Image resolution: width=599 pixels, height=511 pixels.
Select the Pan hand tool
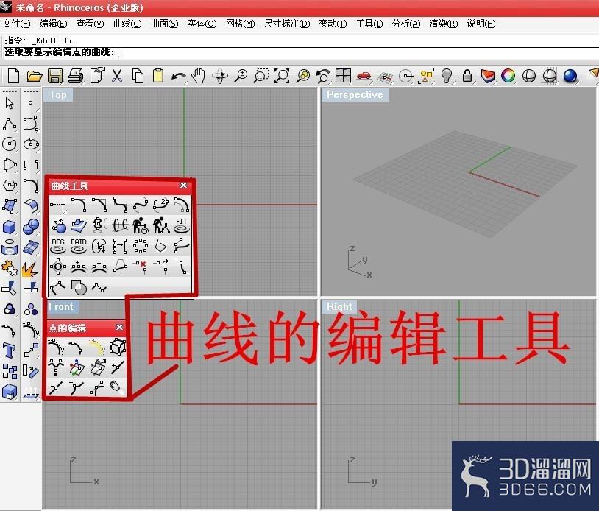(199, 76)
